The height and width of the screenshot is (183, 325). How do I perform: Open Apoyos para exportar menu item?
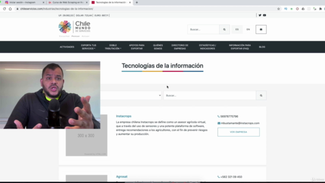[137, 47]
